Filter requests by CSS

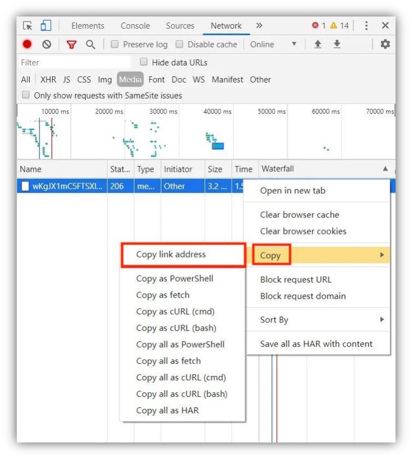[x=84, y=80]
